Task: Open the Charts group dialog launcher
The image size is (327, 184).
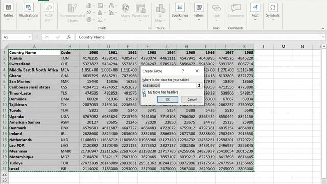Action: [x=149, y=28]
